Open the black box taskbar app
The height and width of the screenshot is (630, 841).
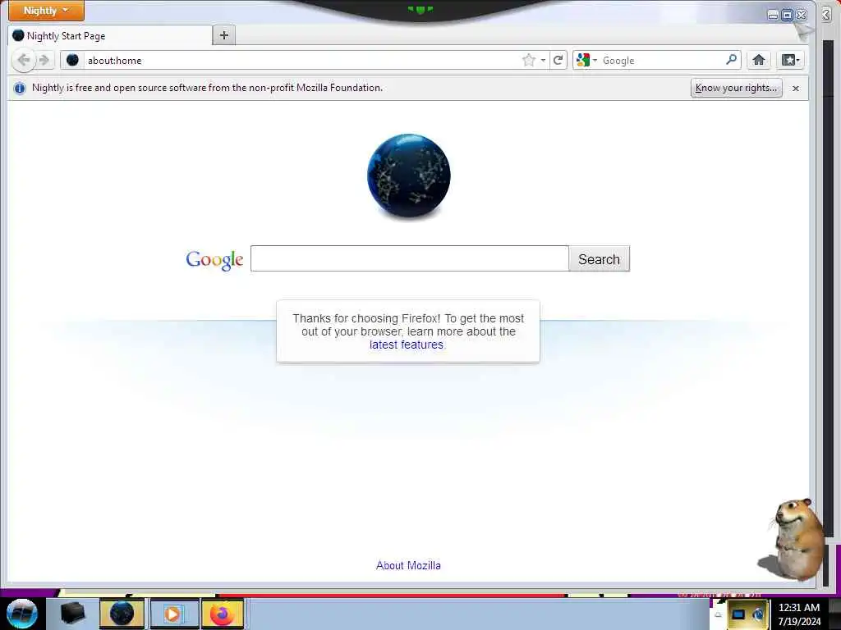point(72,614)
